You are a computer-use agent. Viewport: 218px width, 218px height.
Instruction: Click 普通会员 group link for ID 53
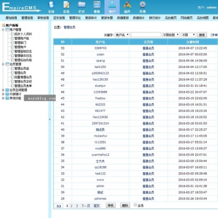coord(148,48)
